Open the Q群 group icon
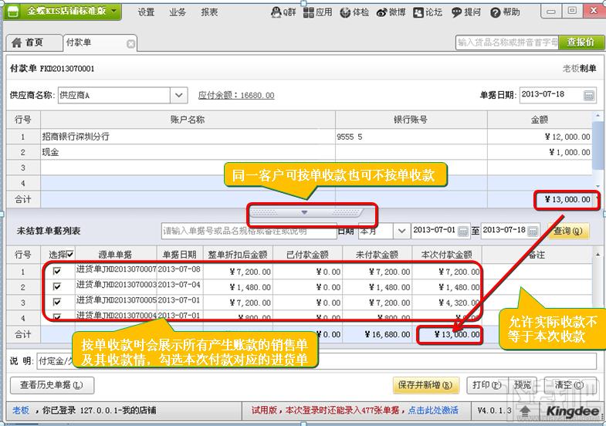The width and height of the screenshot is (606, 426). [x=276, y=12]
